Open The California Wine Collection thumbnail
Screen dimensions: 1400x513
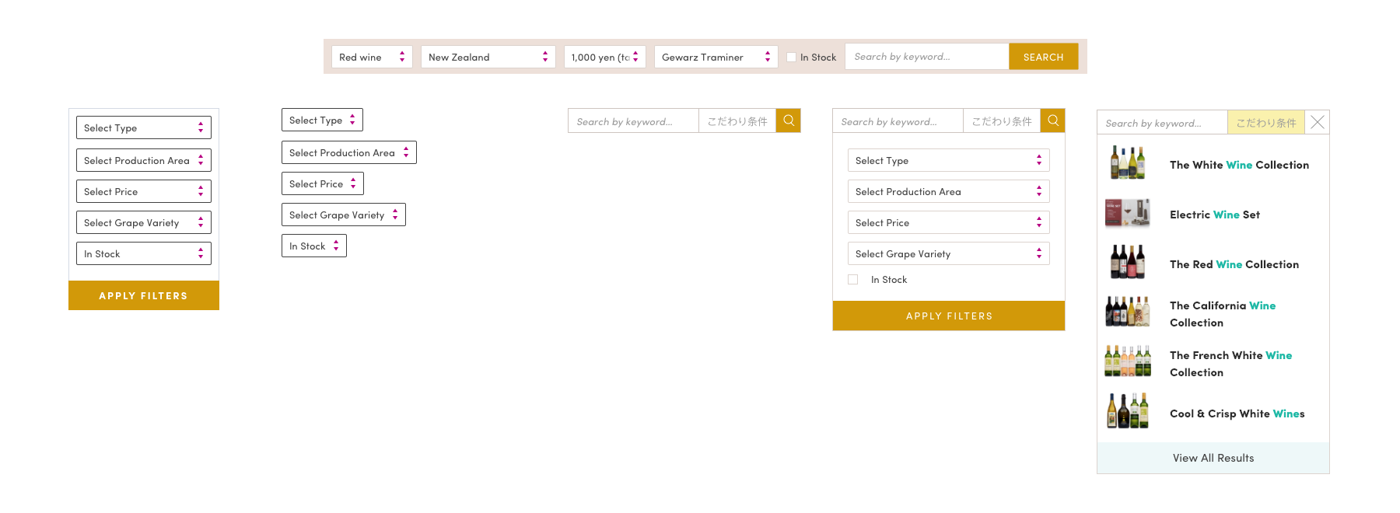click(x=1128, y=312)
